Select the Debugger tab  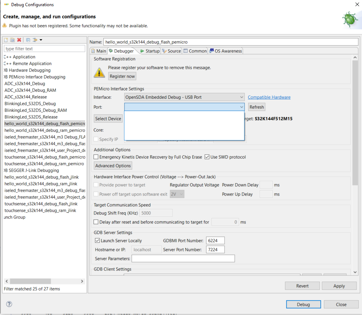click(x=122, y=51)
